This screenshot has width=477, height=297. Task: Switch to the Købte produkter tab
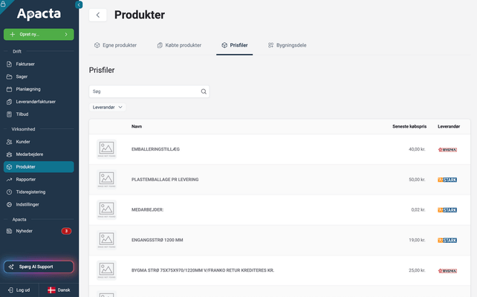(x=179, y=45)
